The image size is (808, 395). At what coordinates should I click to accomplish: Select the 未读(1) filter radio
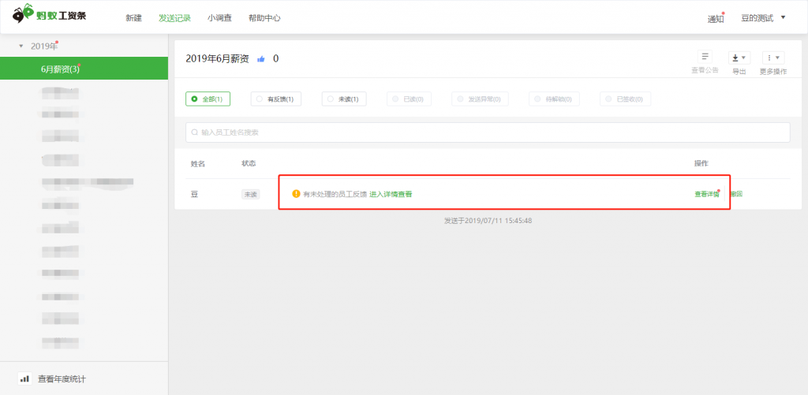click(x=331, y=99)
